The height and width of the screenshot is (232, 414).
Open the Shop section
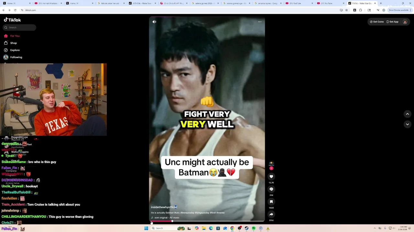click(10, 43)
